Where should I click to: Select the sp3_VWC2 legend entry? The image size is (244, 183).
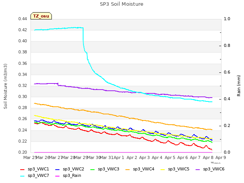(x=69, y=169)
